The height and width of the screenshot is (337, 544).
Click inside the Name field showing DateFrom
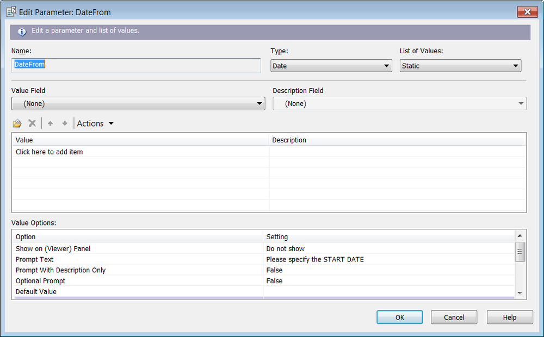tap(136, 65)
